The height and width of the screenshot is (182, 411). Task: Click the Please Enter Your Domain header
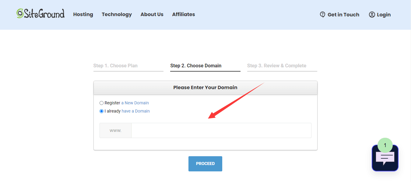coord(205,88)
